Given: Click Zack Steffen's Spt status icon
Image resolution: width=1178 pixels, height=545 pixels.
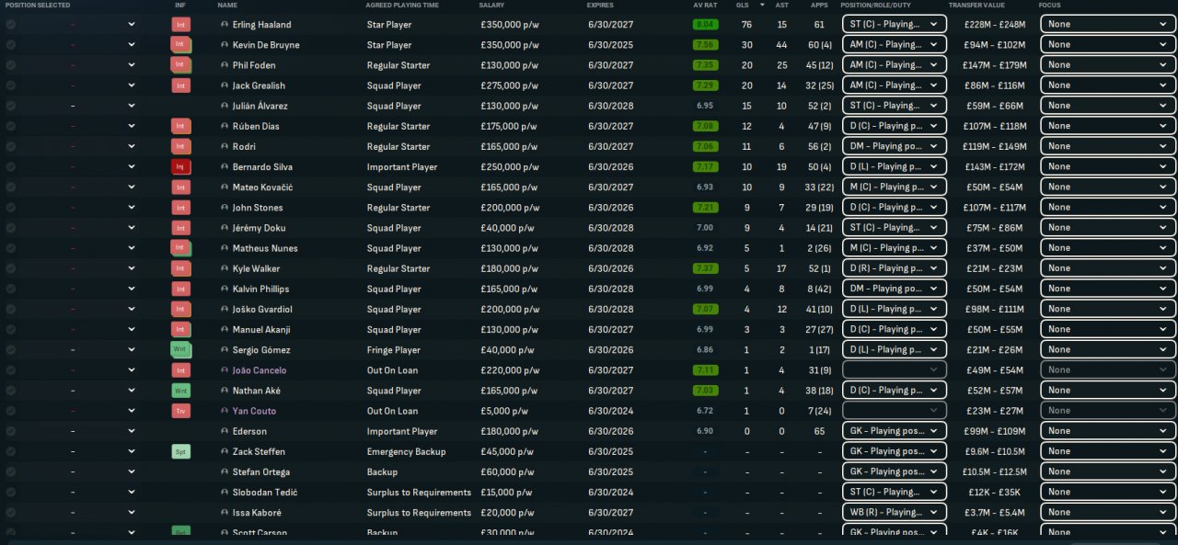Looking at the screenshot, I should pyautogui.click(x=181, y=451).
